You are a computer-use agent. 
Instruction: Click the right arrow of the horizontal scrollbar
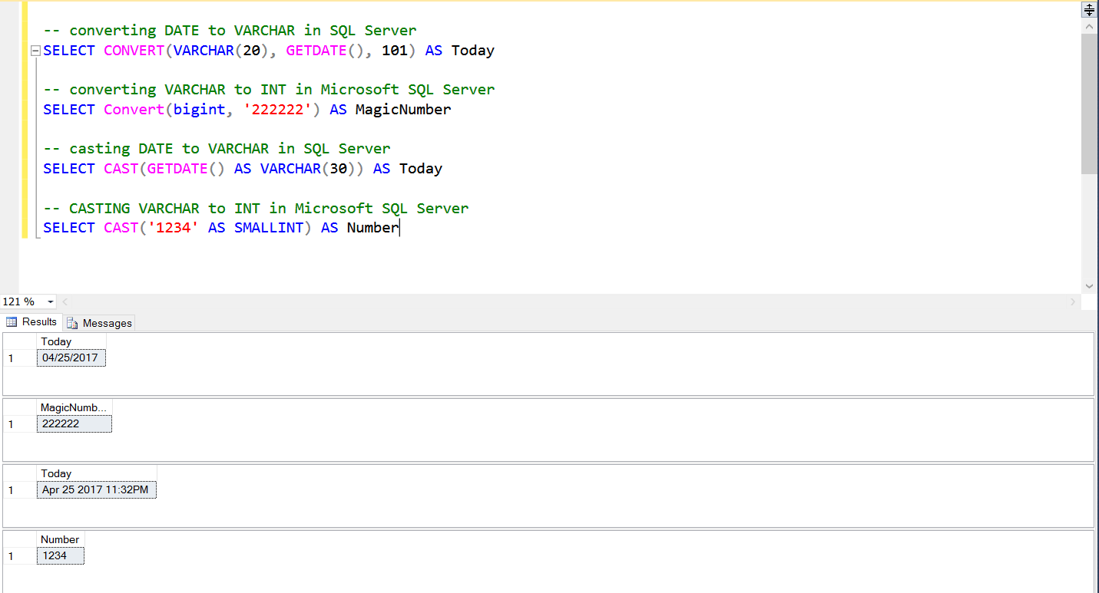pyautogui.click(x=1074, y=301)
